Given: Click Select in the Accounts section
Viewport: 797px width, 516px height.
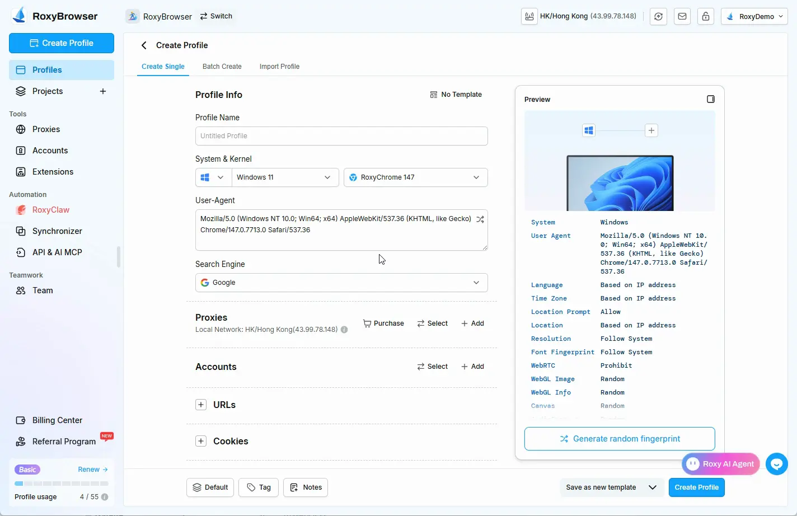Looking at the screenshot, I should pos(432,367).
